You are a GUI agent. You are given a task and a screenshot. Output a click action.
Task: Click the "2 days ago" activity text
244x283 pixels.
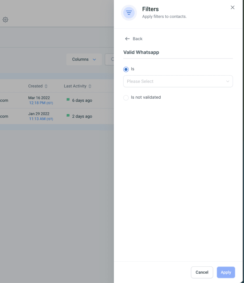pos(82,116)
